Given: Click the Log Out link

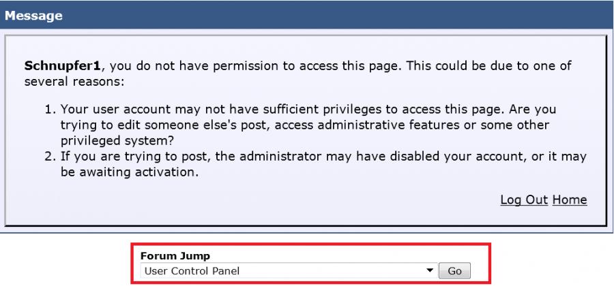Looking at the screenshot, I should coord(524,200).
